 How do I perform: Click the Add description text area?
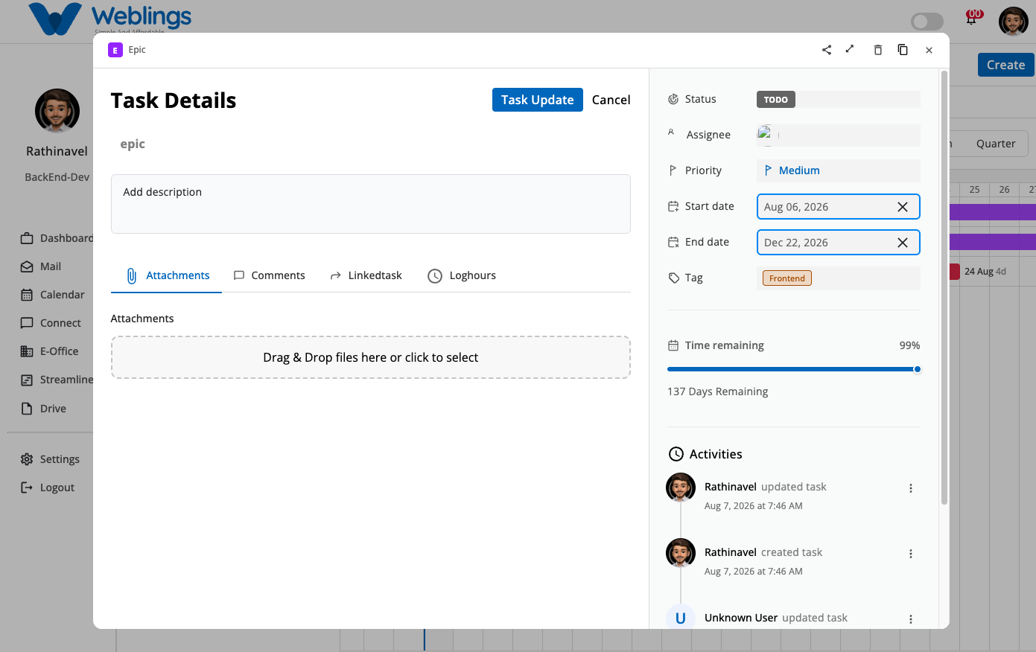[x=371, y=204]
